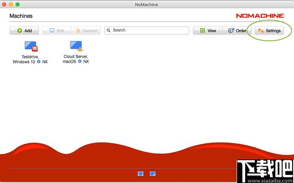Open gear settings beside macOS
Image resolution: width=294 pixels, height=183 pixels.
(80, 61)
